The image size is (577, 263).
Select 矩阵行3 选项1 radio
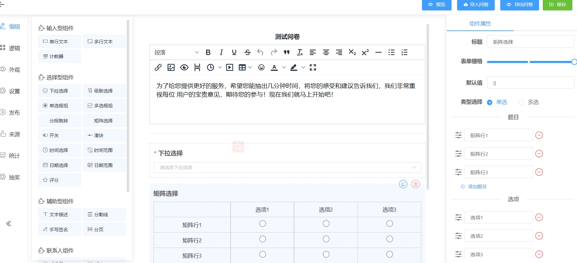pyautogui.click(x=263, y=254)
